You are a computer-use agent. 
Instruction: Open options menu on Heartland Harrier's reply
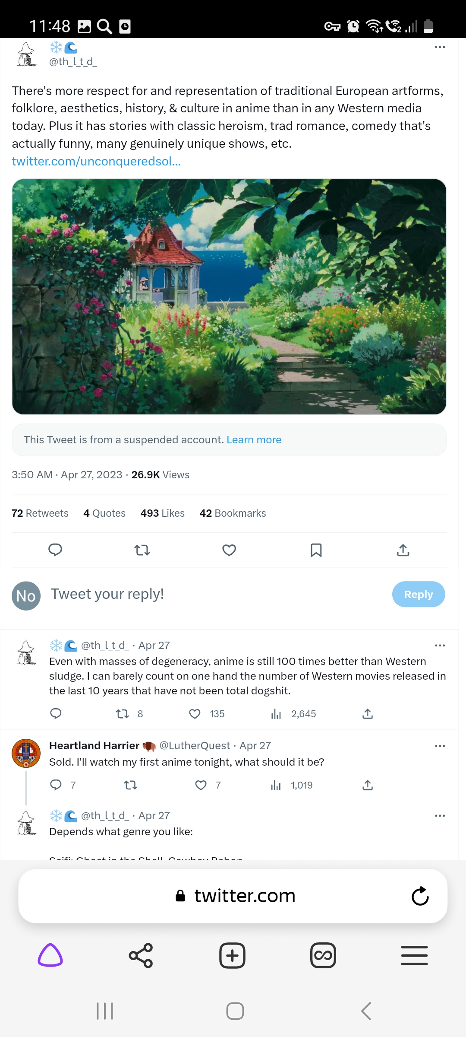click(440, 746)
